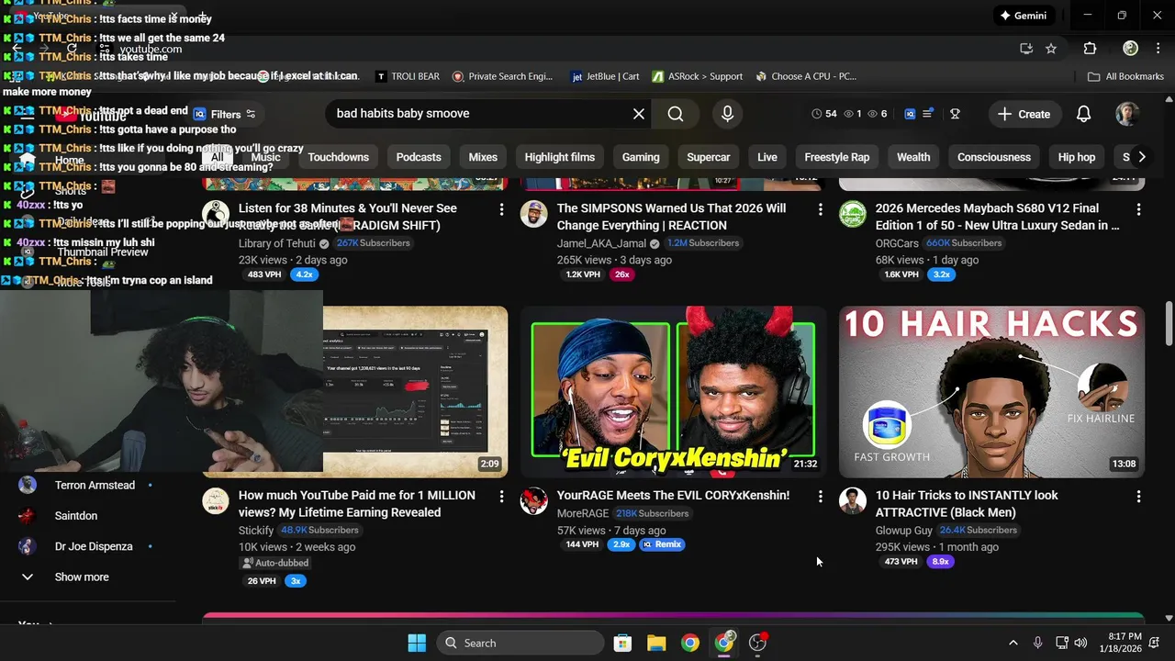Select the Podcasts chip
This screenshot has width=1175, height=661.
(419, 157)
